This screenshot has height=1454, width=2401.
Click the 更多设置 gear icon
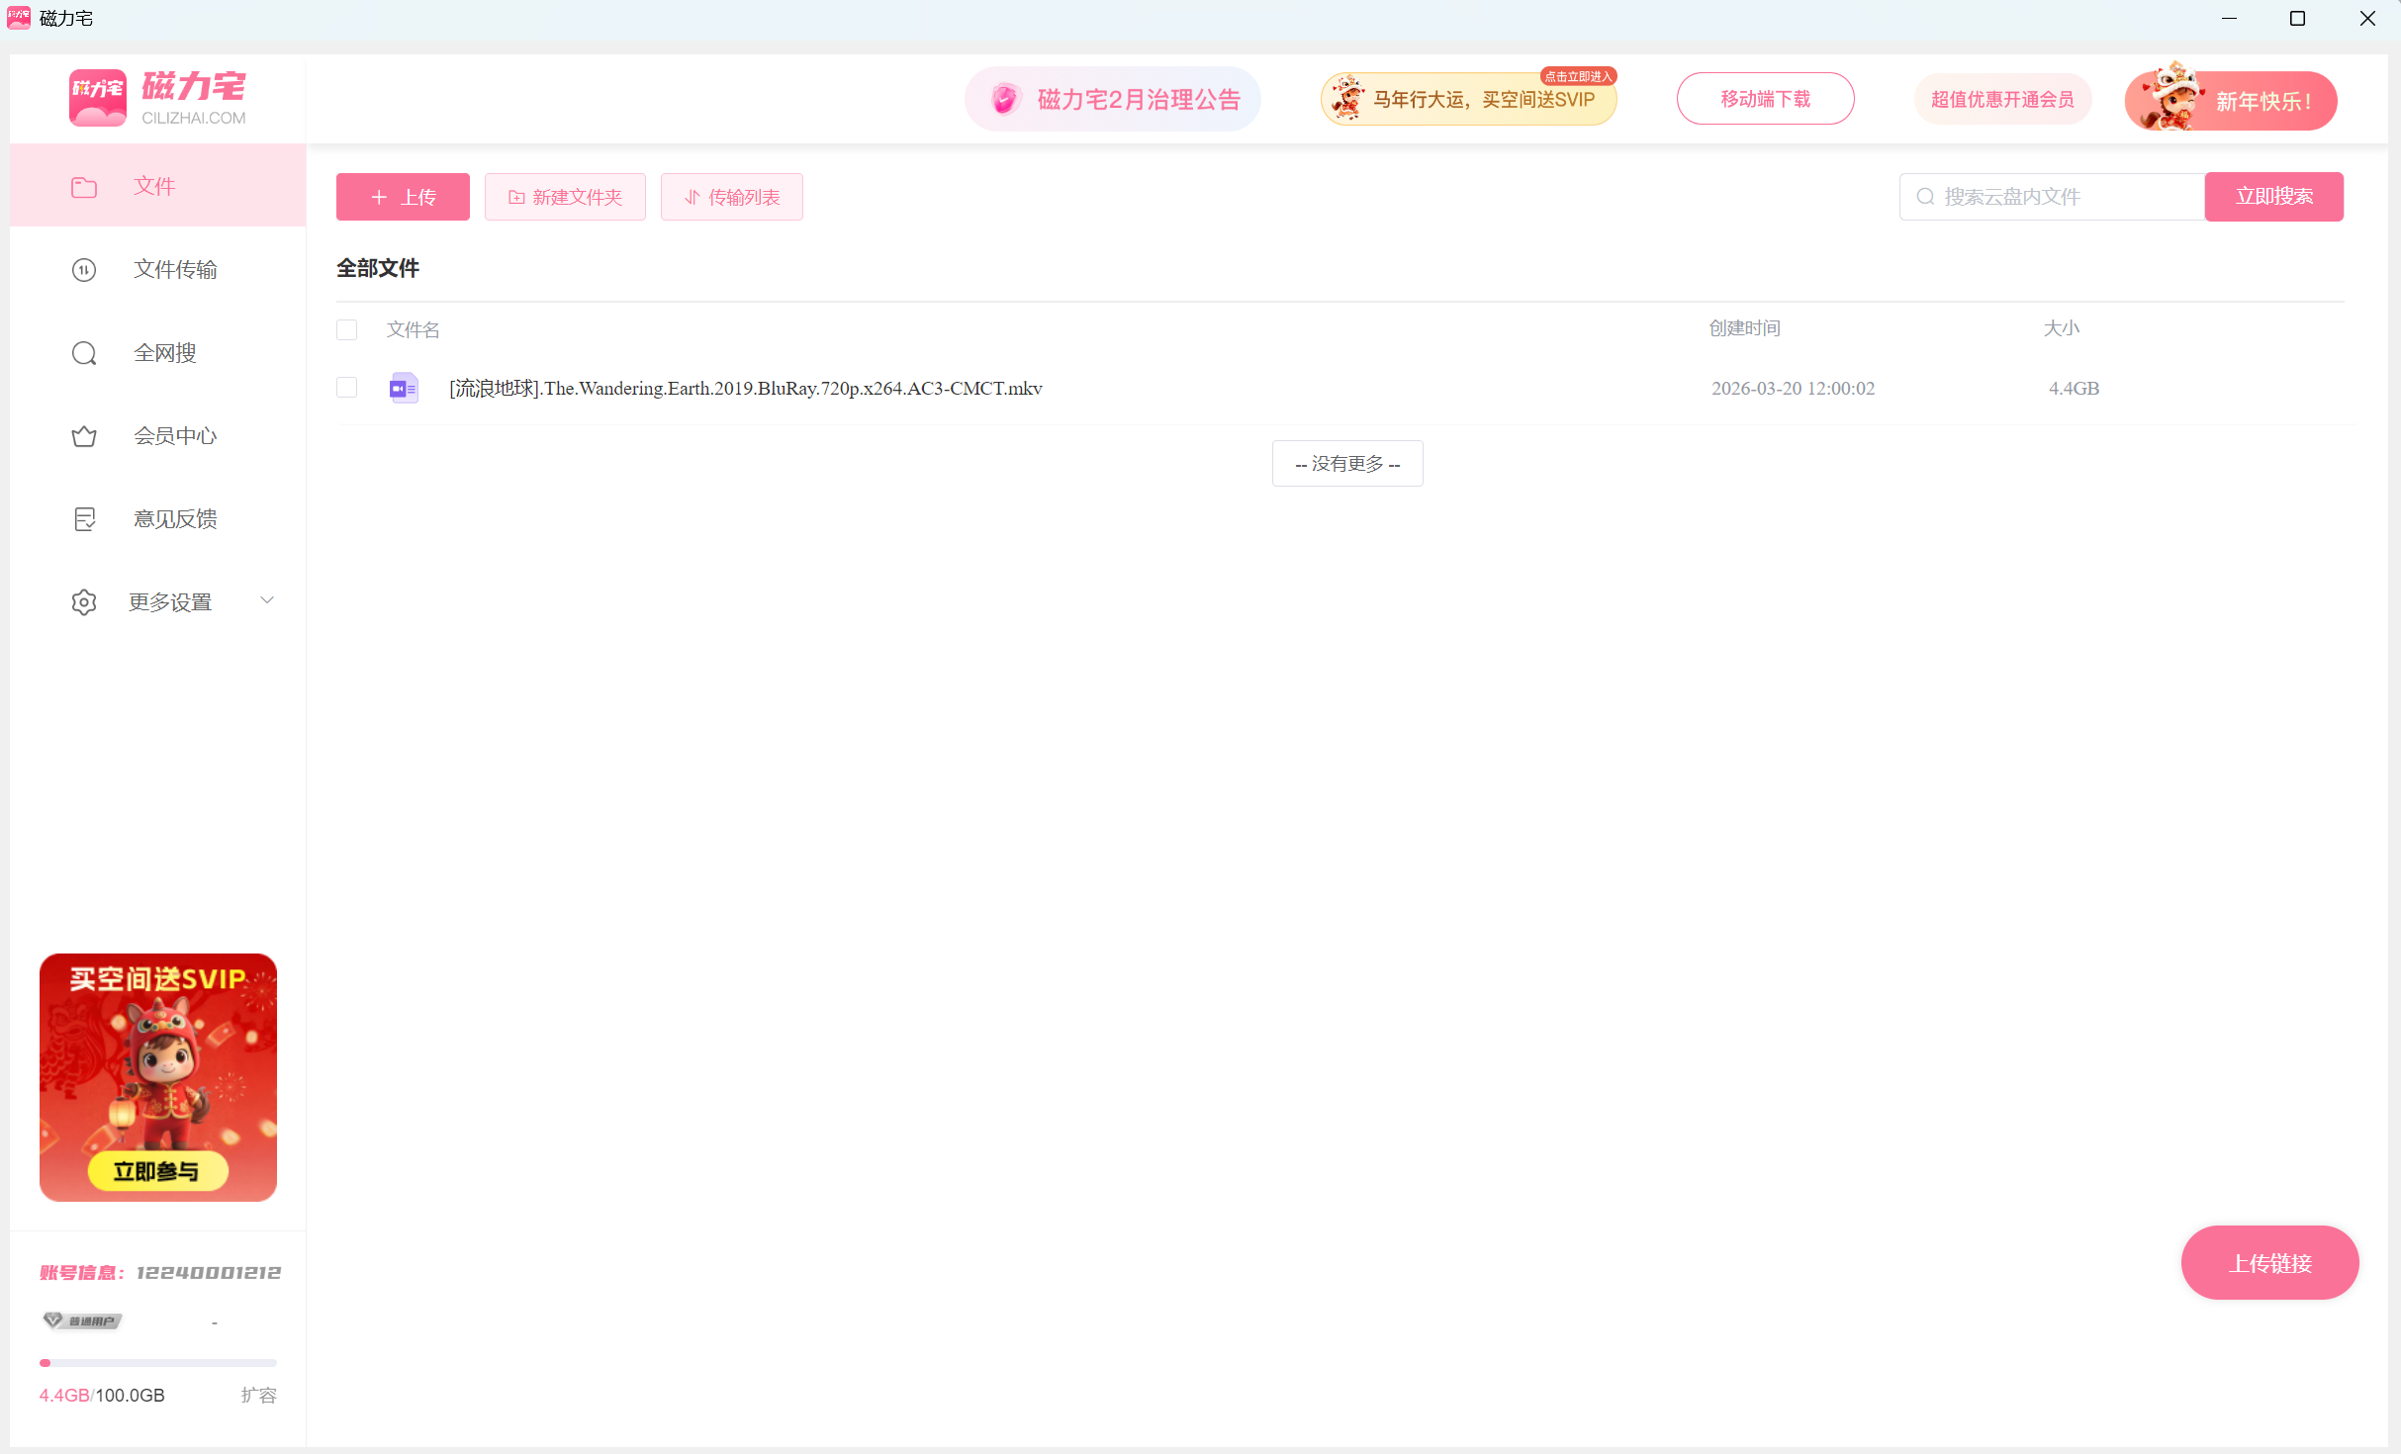click(84, 602)
